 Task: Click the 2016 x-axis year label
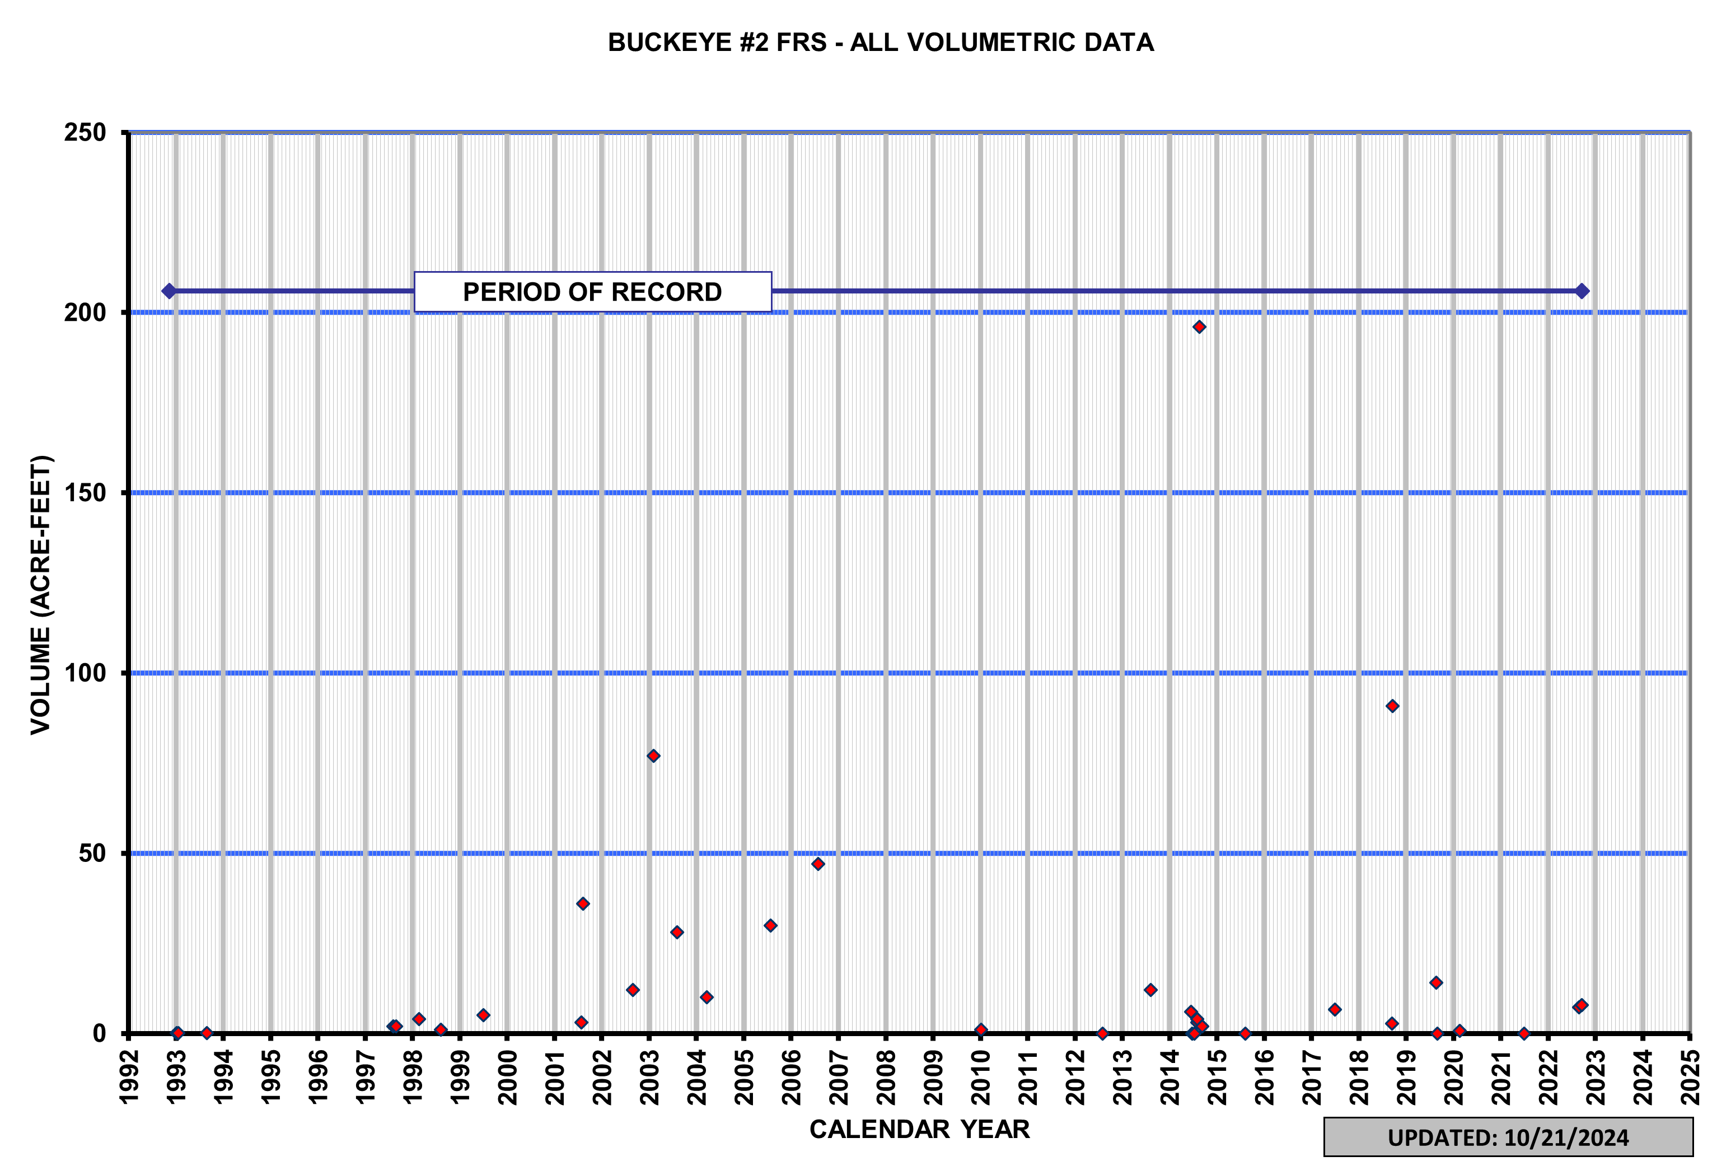click(x=1264, y=1078)
